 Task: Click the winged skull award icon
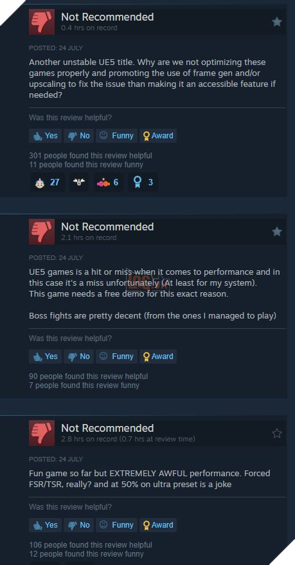pos(78,182)
